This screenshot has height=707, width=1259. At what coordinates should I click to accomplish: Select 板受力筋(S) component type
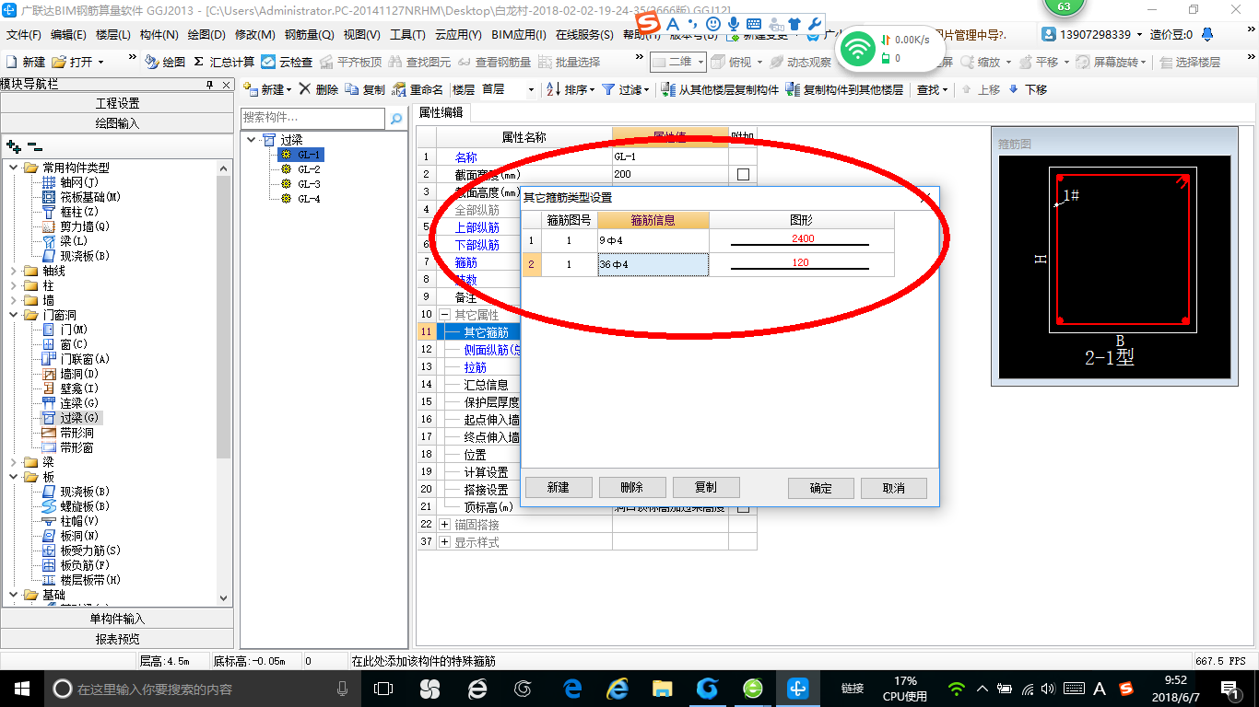click(x=82, y=551)
